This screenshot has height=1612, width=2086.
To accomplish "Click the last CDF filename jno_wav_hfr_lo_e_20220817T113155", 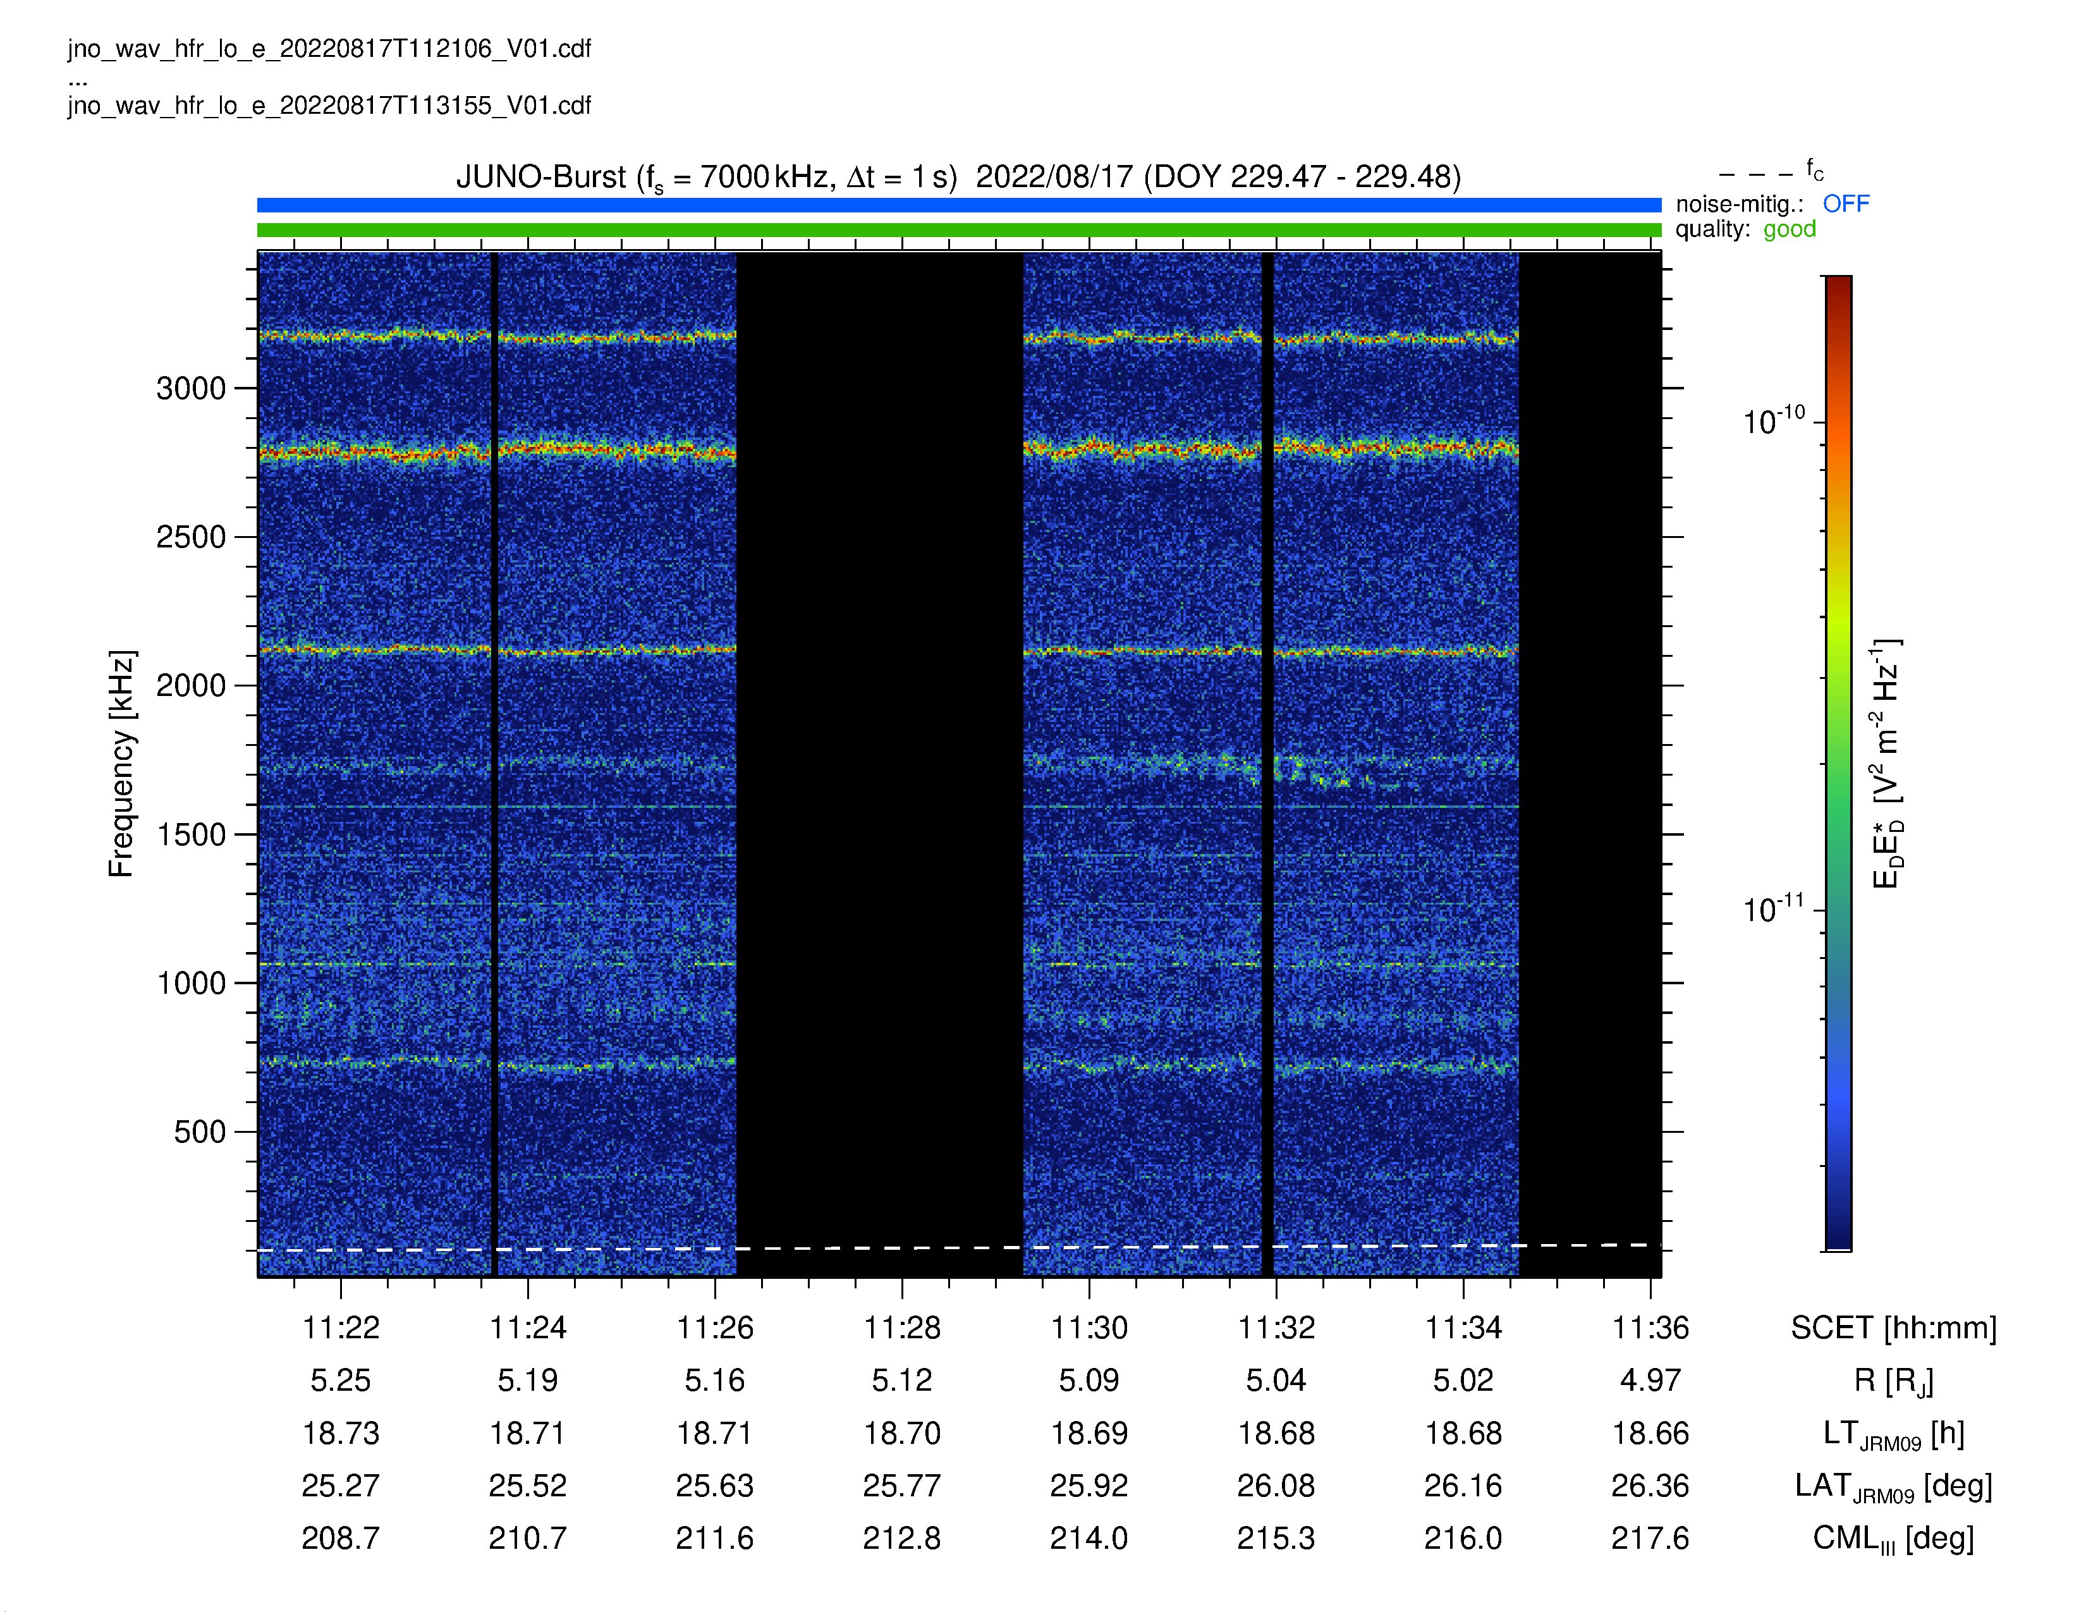I will coord(329,105).
